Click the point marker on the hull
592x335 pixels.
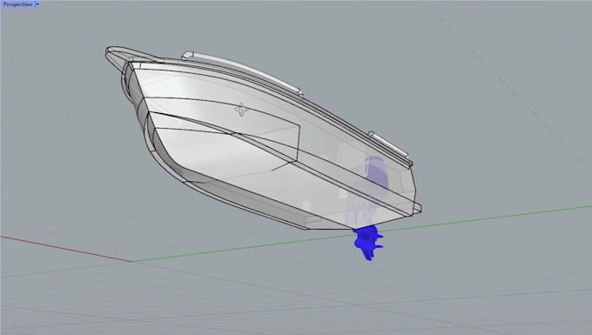point(242,110)
